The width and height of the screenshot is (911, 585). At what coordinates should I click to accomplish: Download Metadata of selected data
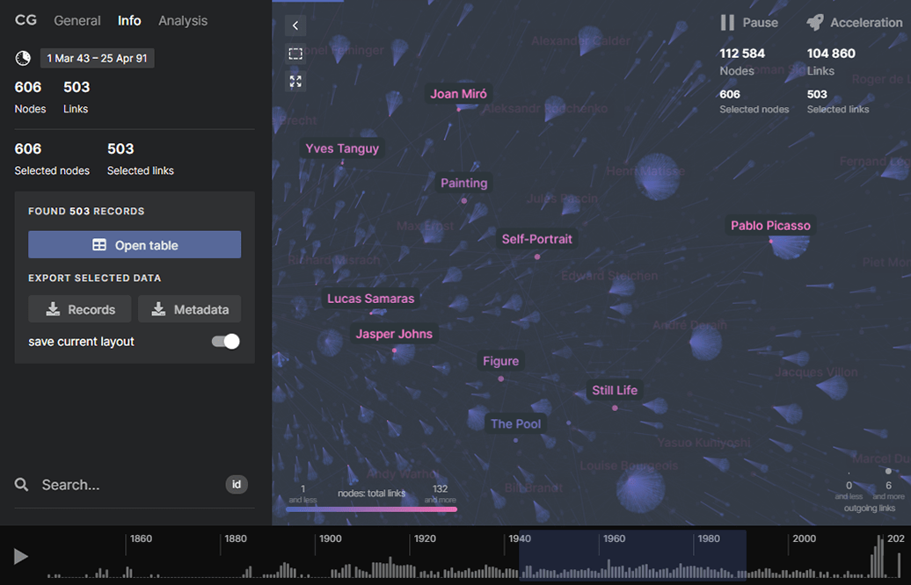(x=190, y=309)
